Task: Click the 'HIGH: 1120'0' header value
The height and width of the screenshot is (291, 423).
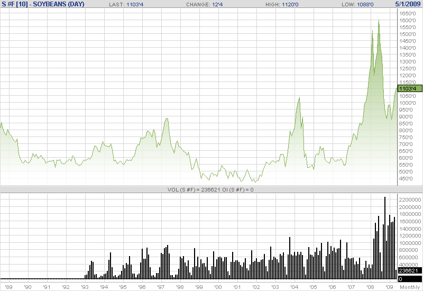Action: tap(282, 5)
